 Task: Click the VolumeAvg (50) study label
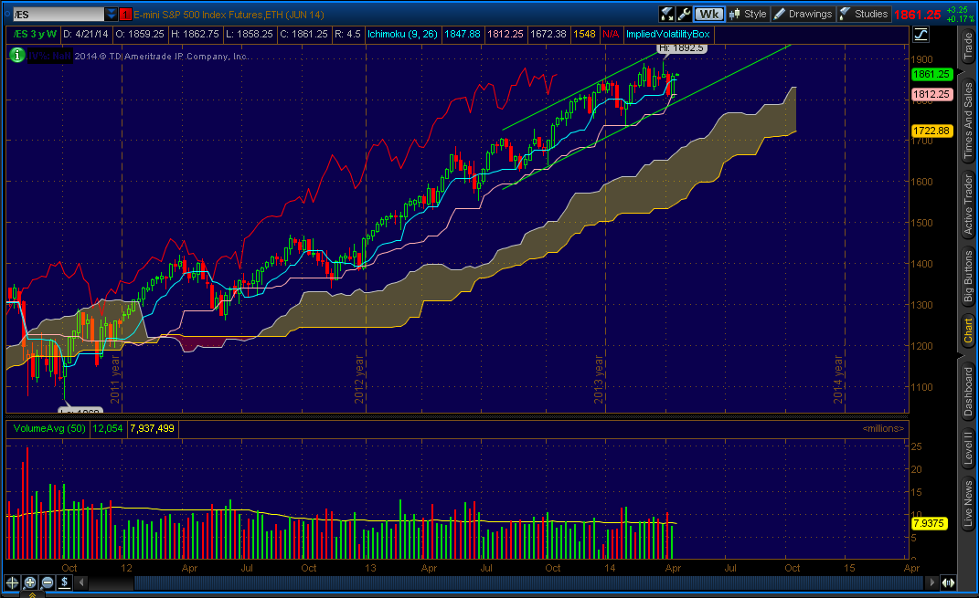click(49, 428)
